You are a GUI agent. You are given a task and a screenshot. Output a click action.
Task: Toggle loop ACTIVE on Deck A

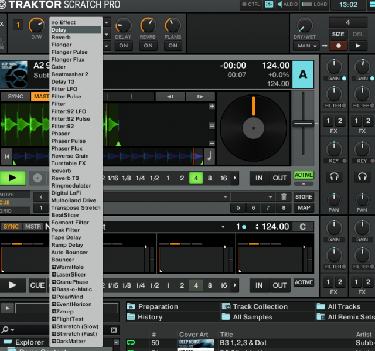[x=304, y=175]
